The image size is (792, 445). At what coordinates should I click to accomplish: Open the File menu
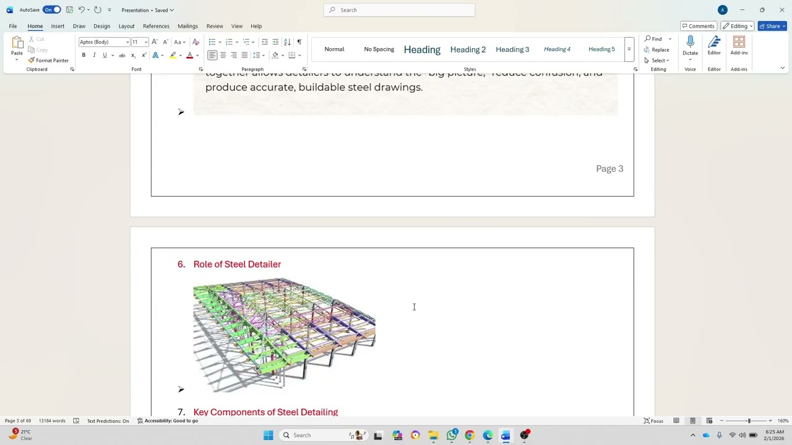coord(12,26)
